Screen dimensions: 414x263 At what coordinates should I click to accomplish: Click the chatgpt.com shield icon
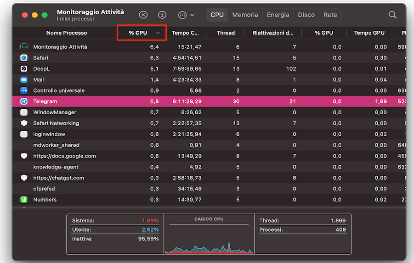click(24, 178)
